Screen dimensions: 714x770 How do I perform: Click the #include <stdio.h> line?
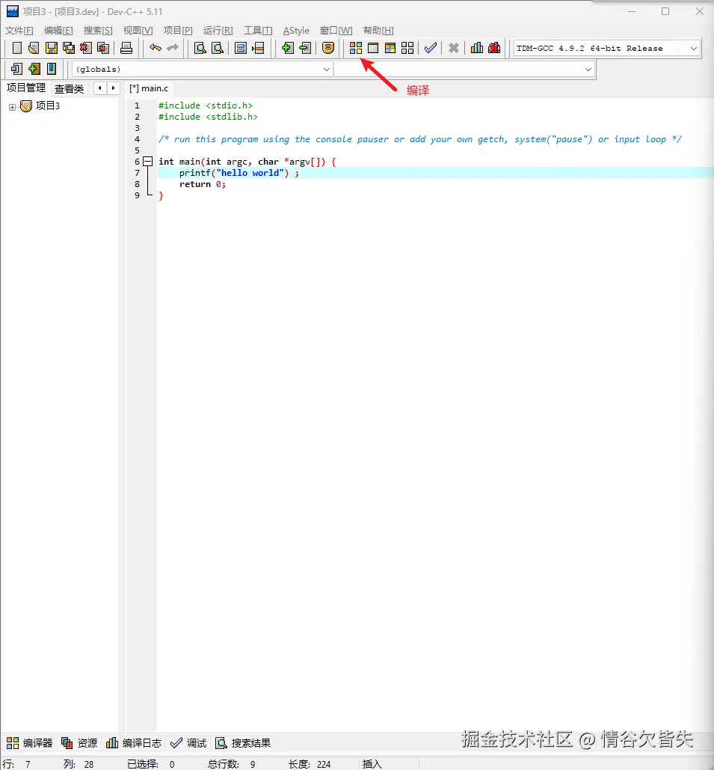[x=205, y=106]
